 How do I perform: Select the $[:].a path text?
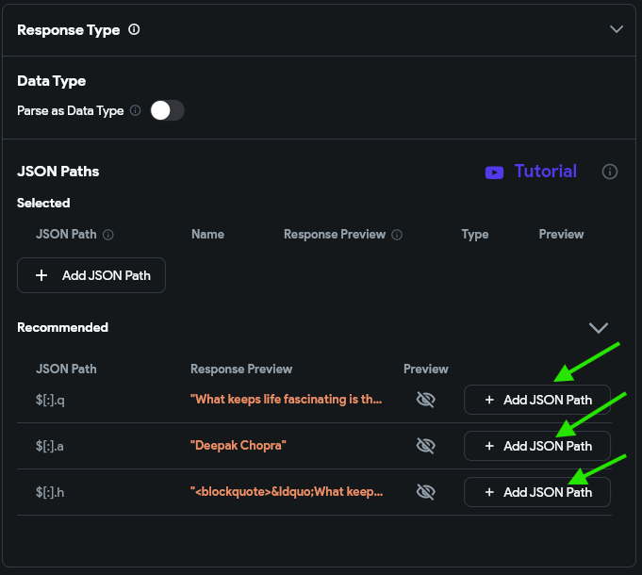50,446
